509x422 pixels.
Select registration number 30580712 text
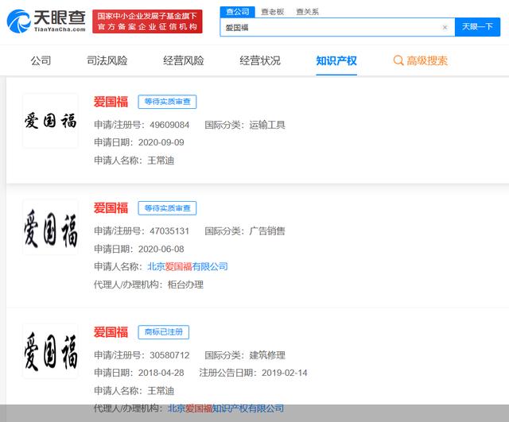point(169,355)
